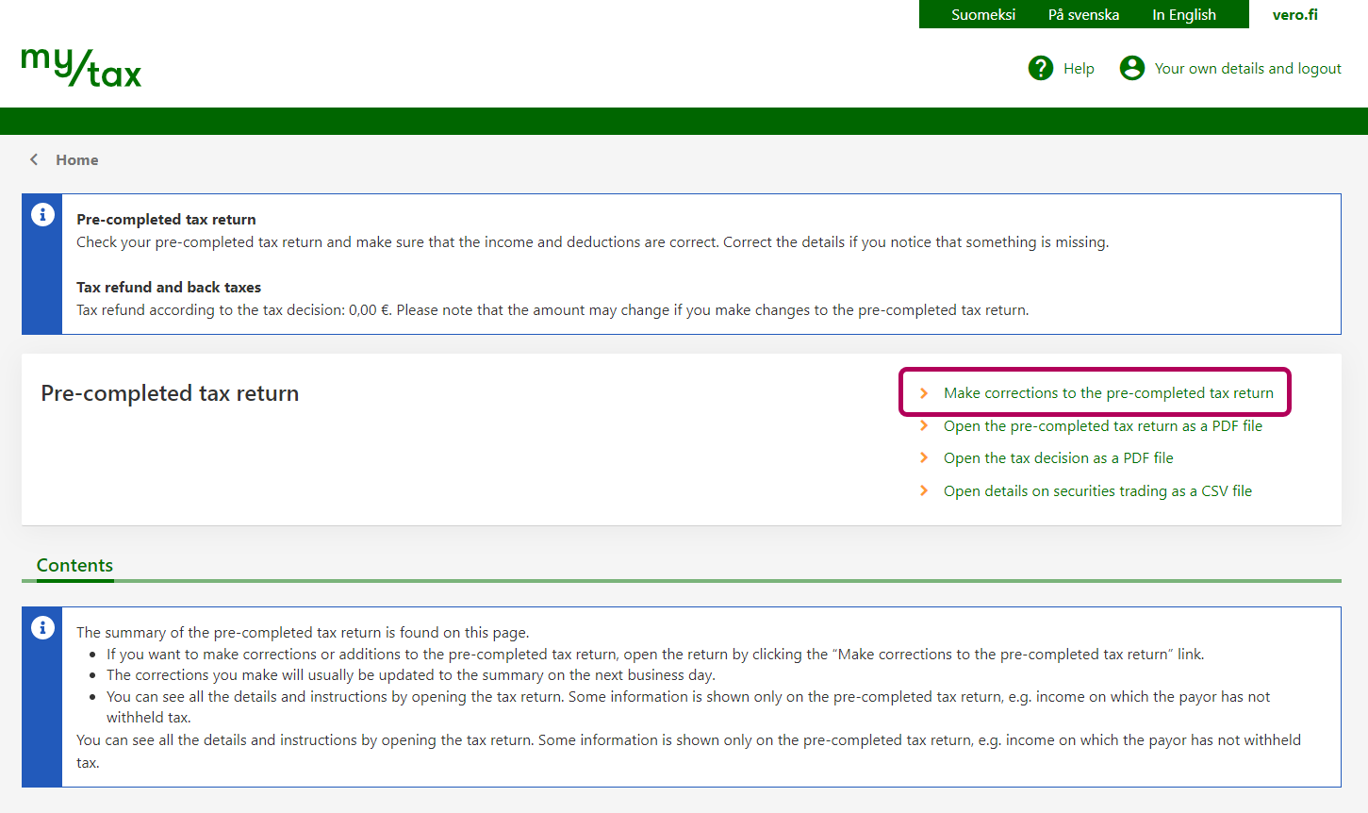This screenshot has width=1368, height=813.
Task: Open the vero.fi website link
Action: click(x=1294, y=15)
